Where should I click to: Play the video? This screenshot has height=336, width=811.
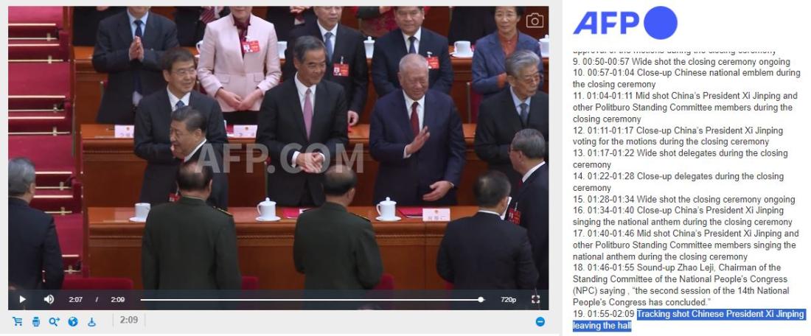(22, 299)
